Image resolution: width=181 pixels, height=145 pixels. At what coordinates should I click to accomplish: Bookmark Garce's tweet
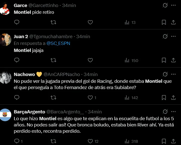(x=164, y=22)
